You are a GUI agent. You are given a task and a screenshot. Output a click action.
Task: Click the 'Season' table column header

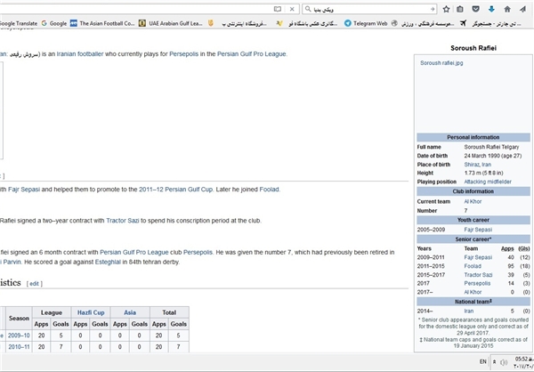coord(19,319)
